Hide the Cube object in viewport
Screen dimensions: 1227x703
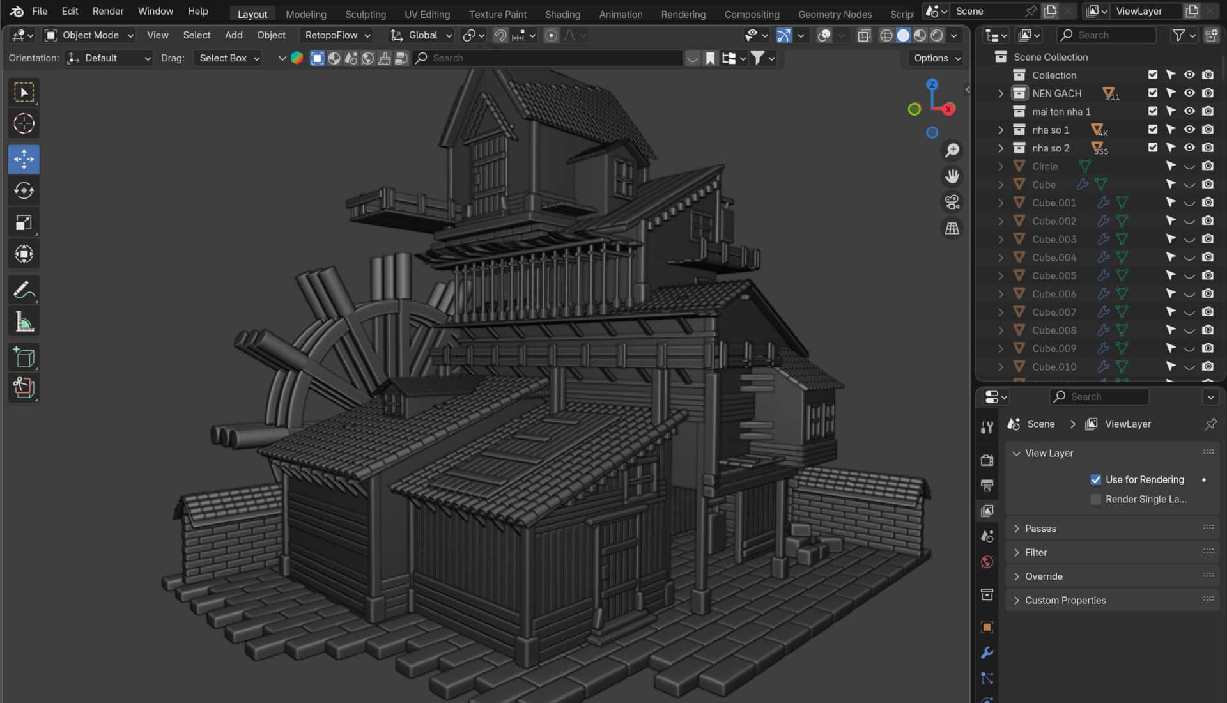(1189, 184)
